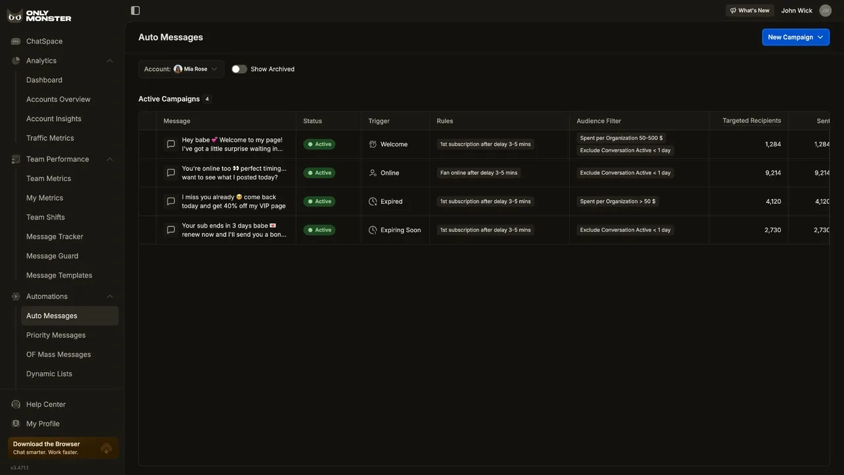Click the Expiring Soon trigger icon

pyautogui.click(x=373, y=230)
